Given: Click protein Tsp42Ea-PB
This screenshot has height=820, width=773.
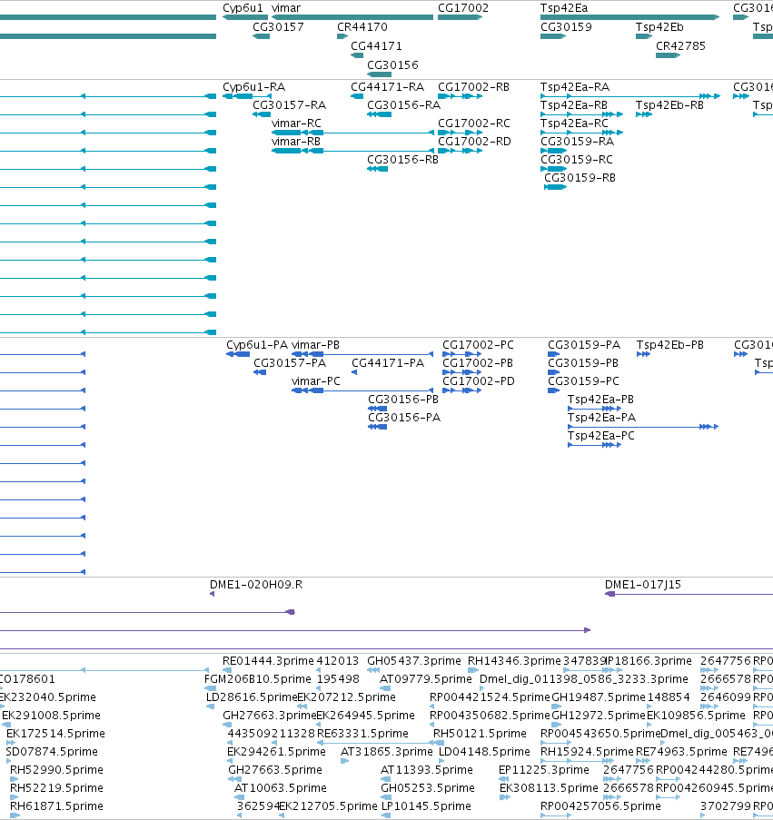Looking at the screenshot, I should tap(600, 400).
